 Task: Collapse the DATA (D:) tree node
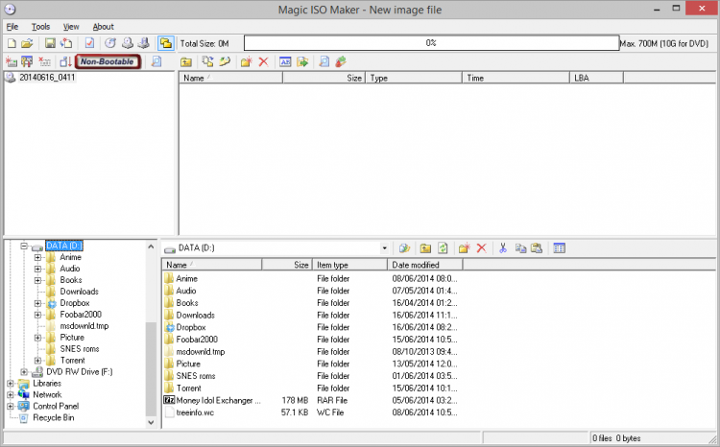click(x=24, y=247)
